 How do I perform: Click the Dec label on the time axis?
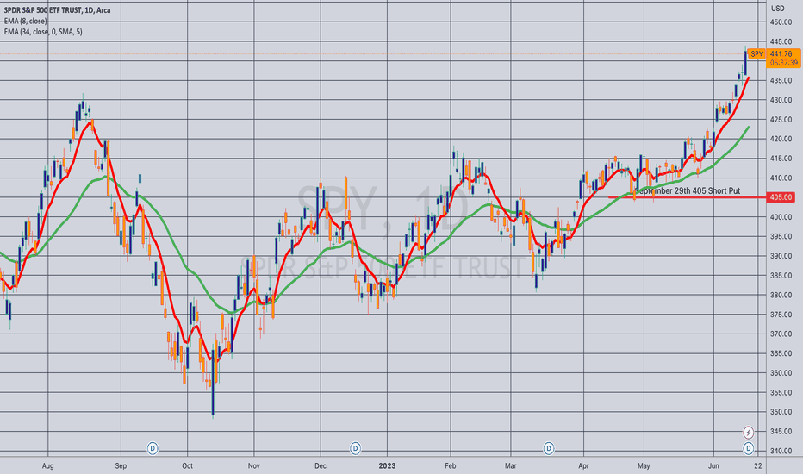tap(321, 465)
